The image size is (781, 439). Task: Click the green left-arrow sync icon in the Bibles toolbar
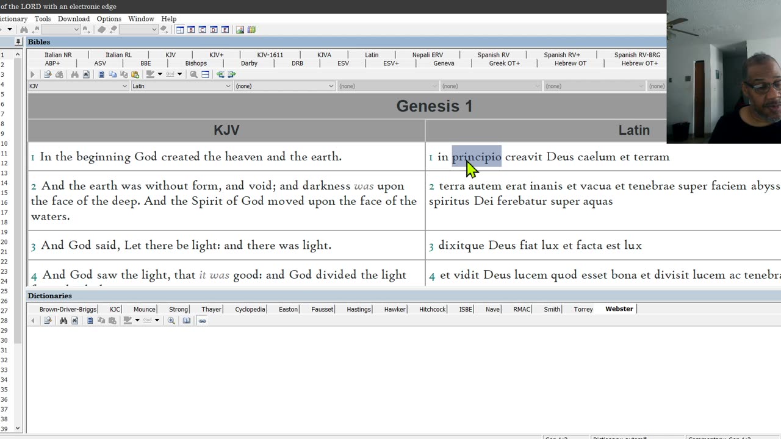pos(220,74)
